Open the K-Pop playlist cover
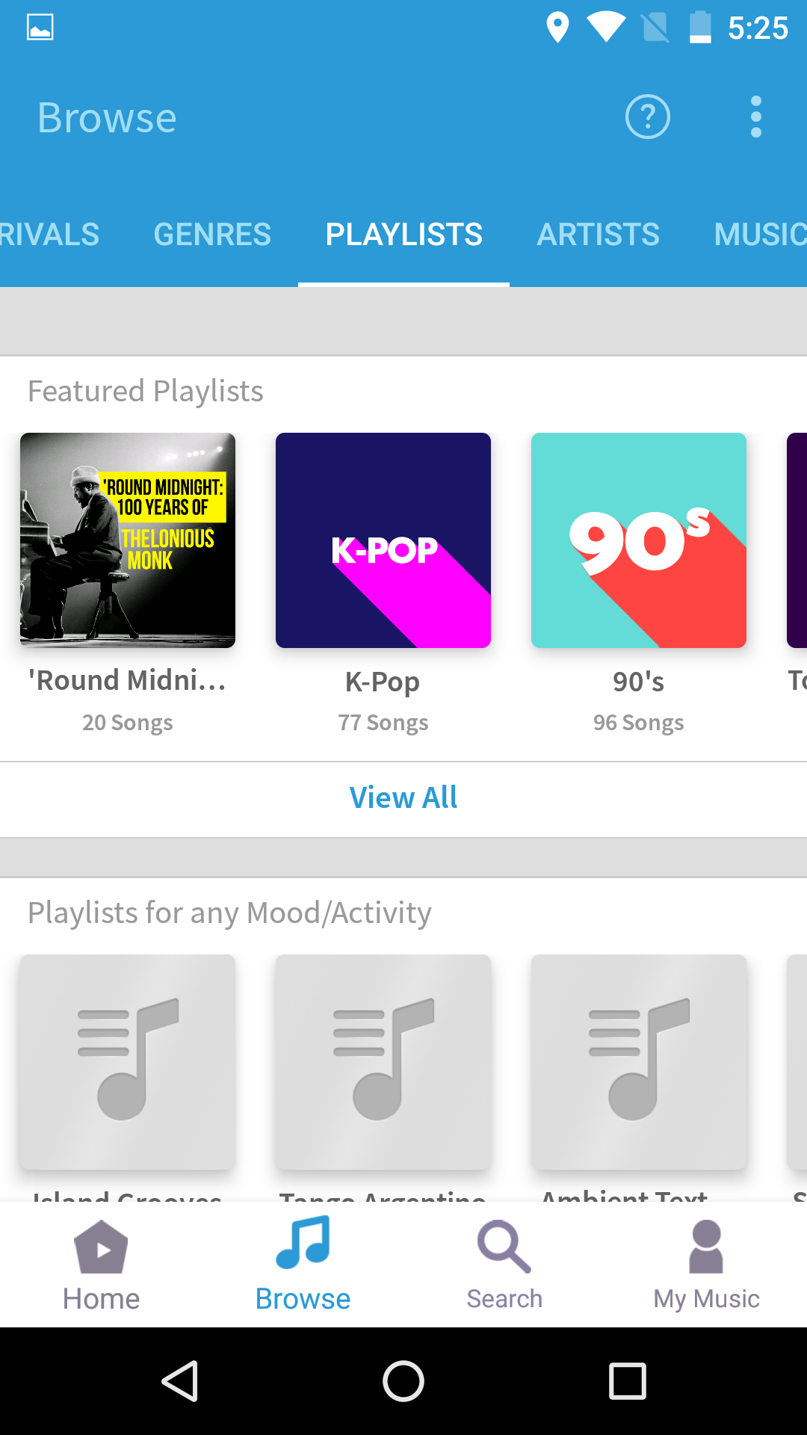The height and width of the screenshot is (1435, 807). pos(383,540)
